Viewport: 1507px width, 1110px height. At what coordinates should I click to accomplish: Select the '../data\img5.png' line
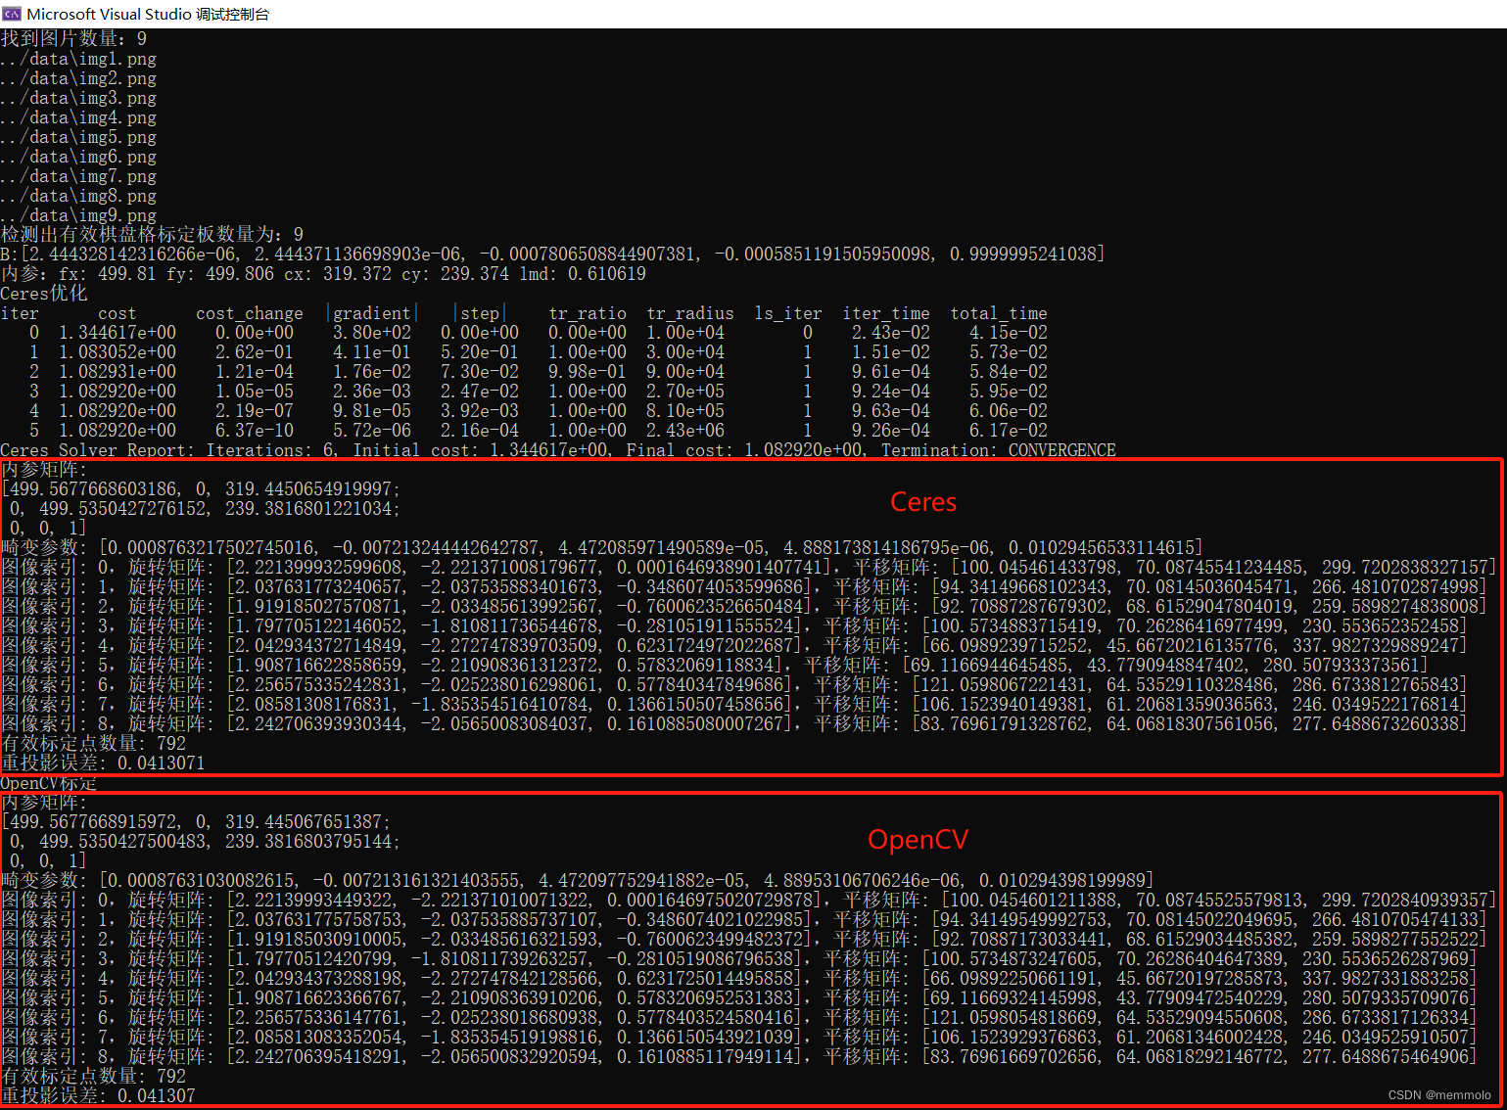[78, 136]
